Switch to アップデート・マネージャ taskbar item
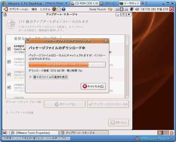The width and height of the screenshot is (176, 142). [84, 133]
